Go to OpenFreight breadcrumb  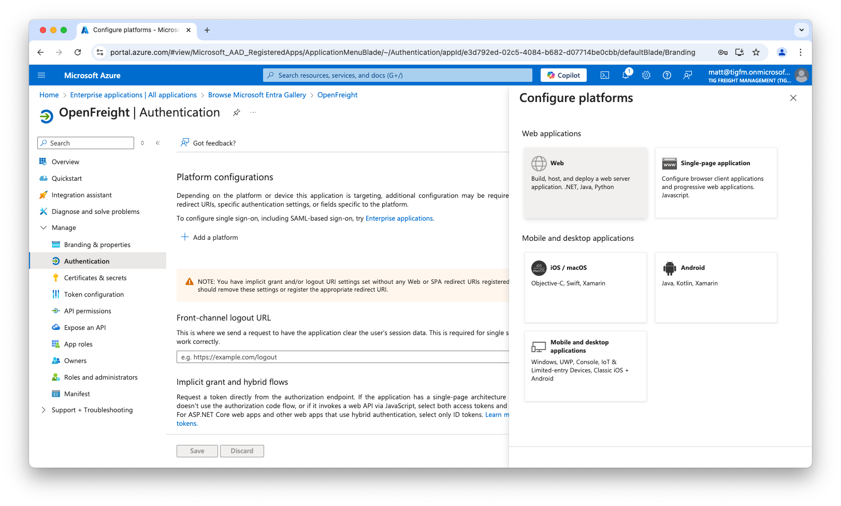(x=338, y=95)
